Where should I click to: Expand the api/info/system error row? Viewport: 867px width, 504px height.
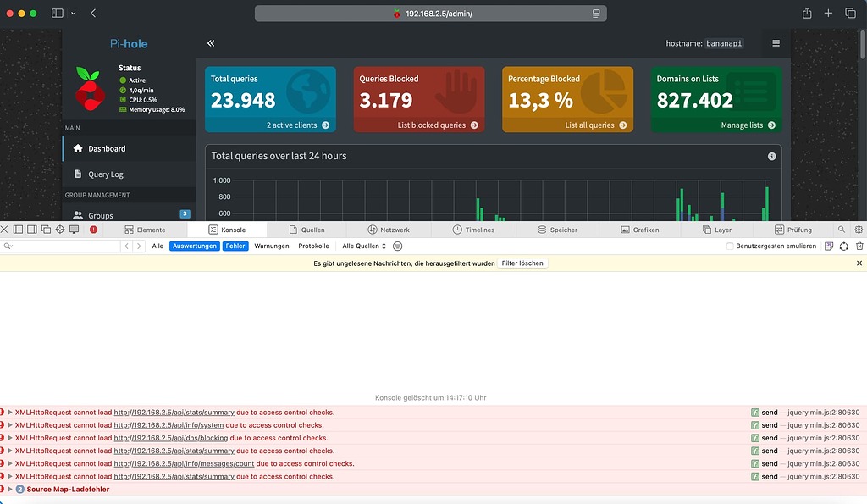[x=10, y=425]
